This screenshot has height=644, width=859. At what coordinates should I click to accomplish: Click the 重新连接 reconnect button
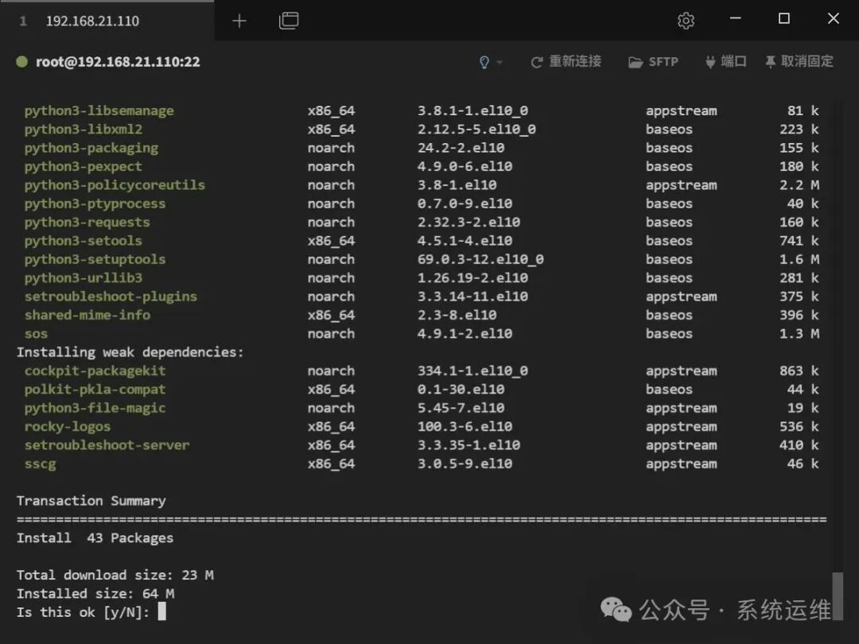point(574,60)
